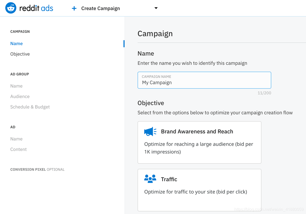Click the reddit ads wordmark
The height and width of the screenshot is (214, 306).
pos(36,8)
